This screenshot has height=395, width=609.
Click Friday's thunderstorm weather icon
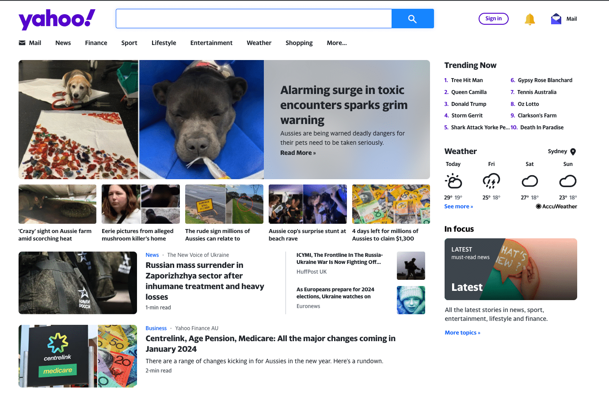click(x=491, y=181)
